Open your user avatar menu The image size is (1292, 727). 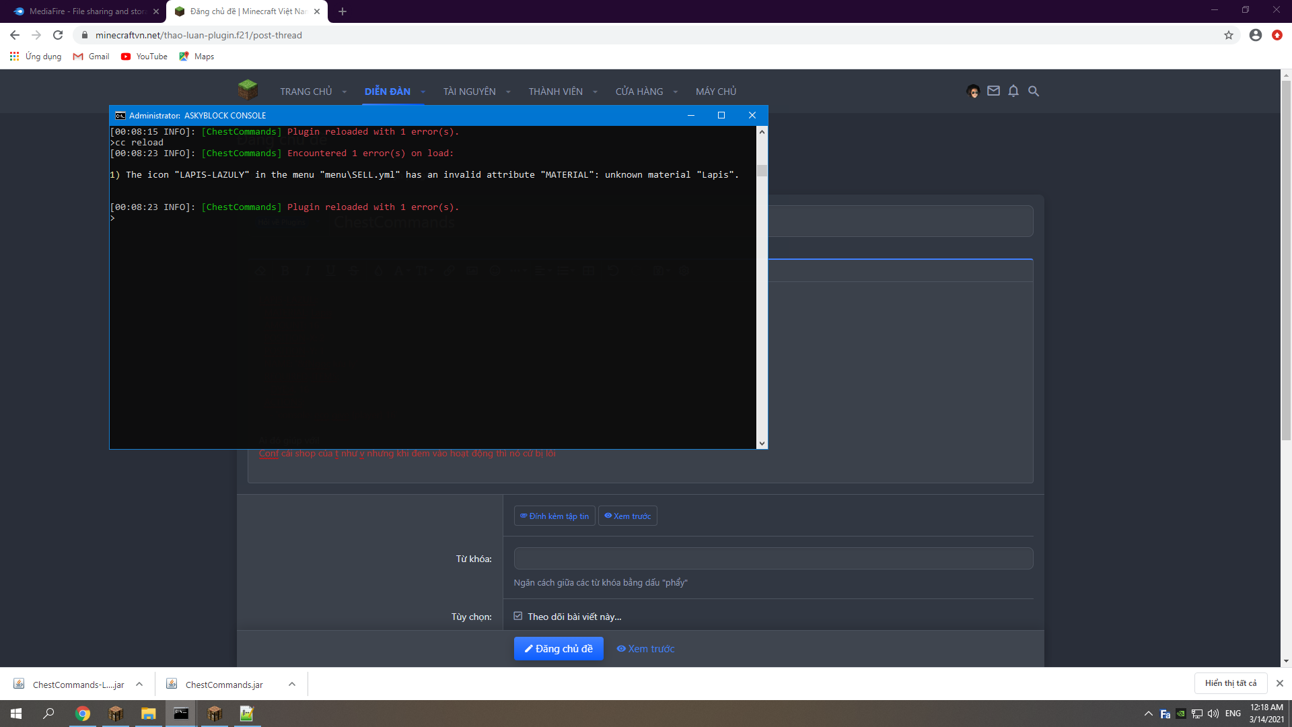[x=973, y=91]
